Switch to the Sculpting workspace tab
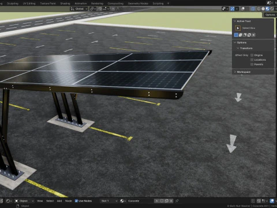This screenshot has height=208, width=277. tap(13, 3)
